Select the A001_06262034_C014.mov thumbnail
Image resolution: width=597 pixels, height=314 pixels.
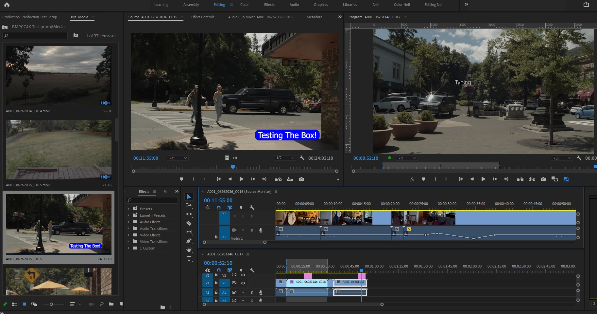click(59, 75)
